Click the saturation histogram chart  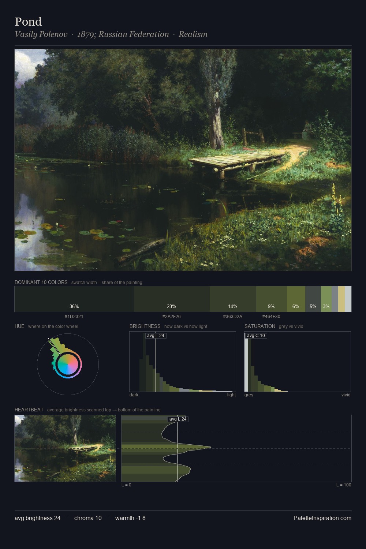298,362
